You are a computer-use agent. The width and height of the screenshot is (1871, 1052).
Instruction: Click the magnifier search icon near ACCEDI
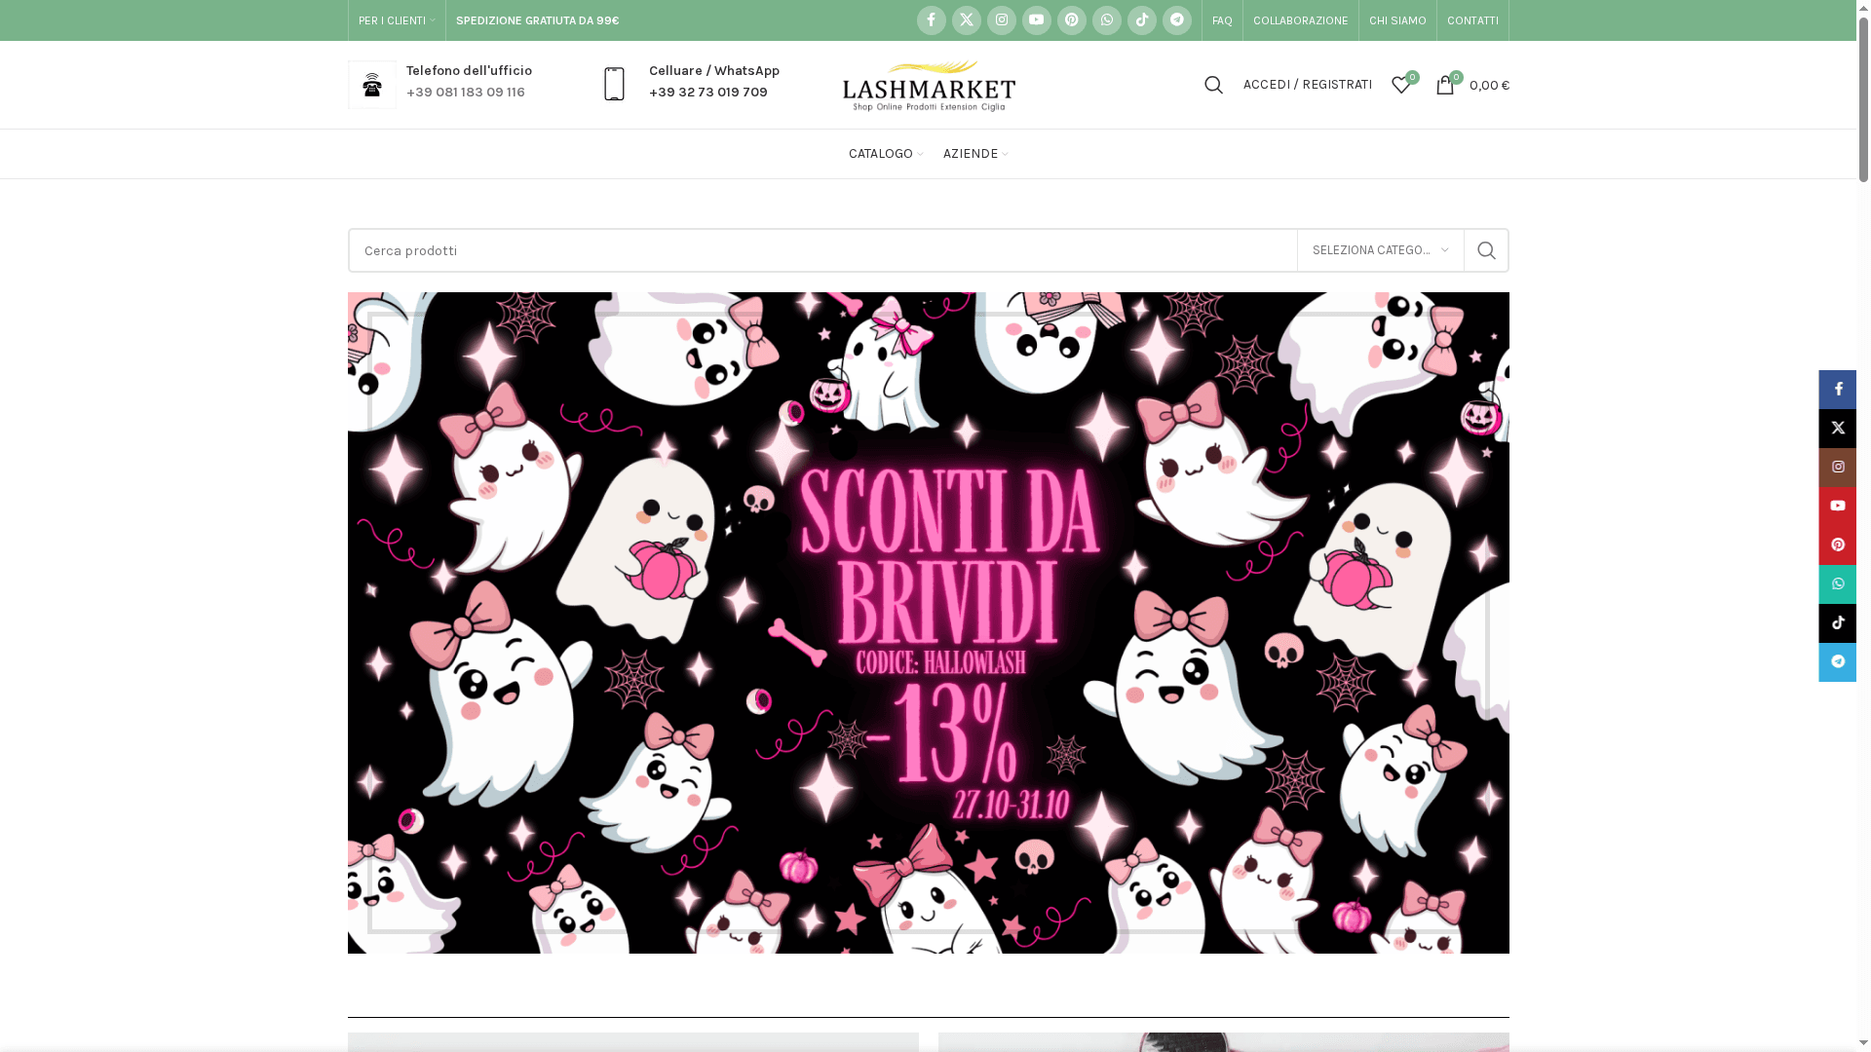pos(1213,85)
